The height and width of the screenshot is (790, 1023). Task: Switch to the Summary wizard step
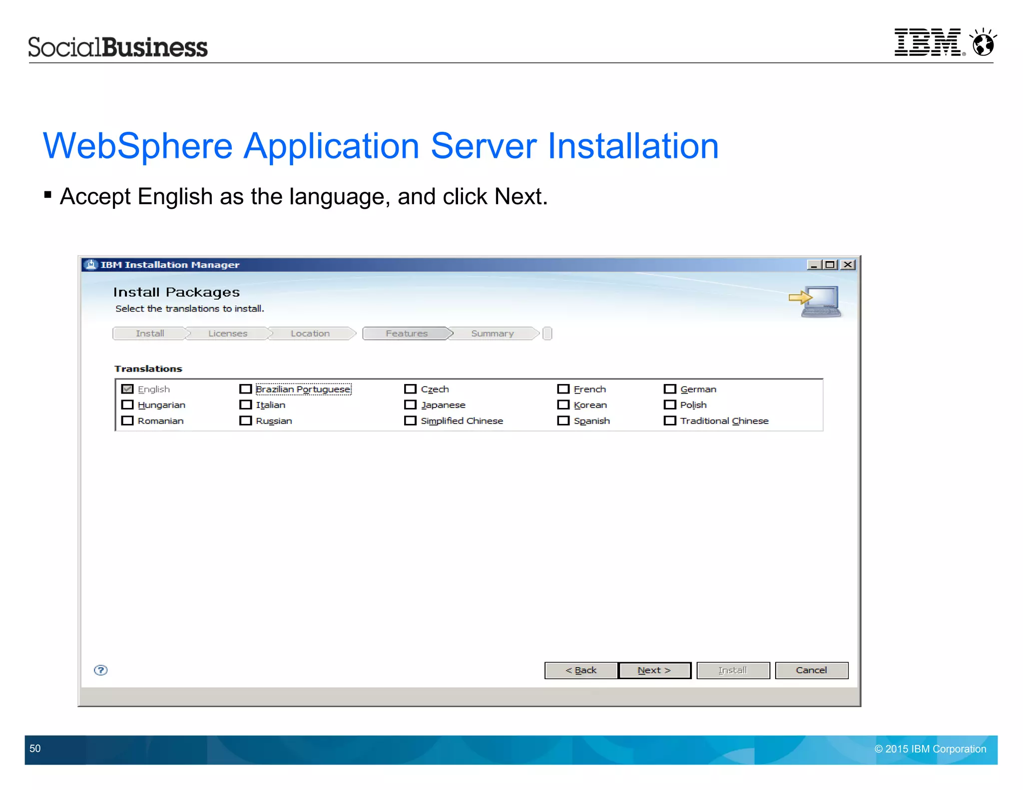[493, 334]
